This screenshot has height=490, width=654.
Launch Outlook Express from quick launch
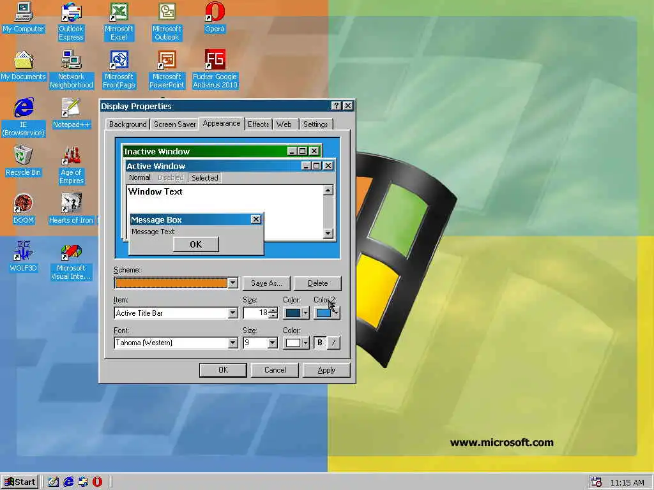83,482
